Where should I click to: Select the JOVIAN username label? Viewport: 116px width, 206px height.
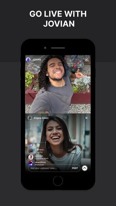coord(37,60)
